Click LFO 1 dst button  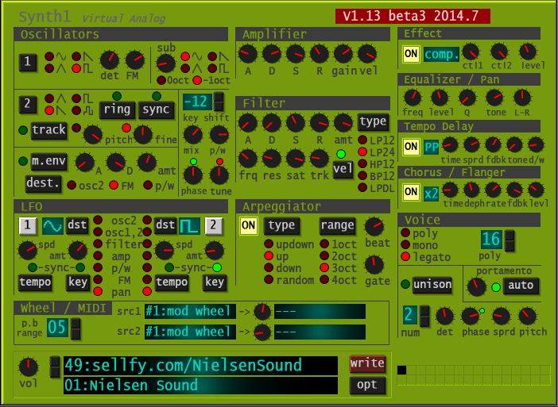pyautogui.click(x=77, y=226)
